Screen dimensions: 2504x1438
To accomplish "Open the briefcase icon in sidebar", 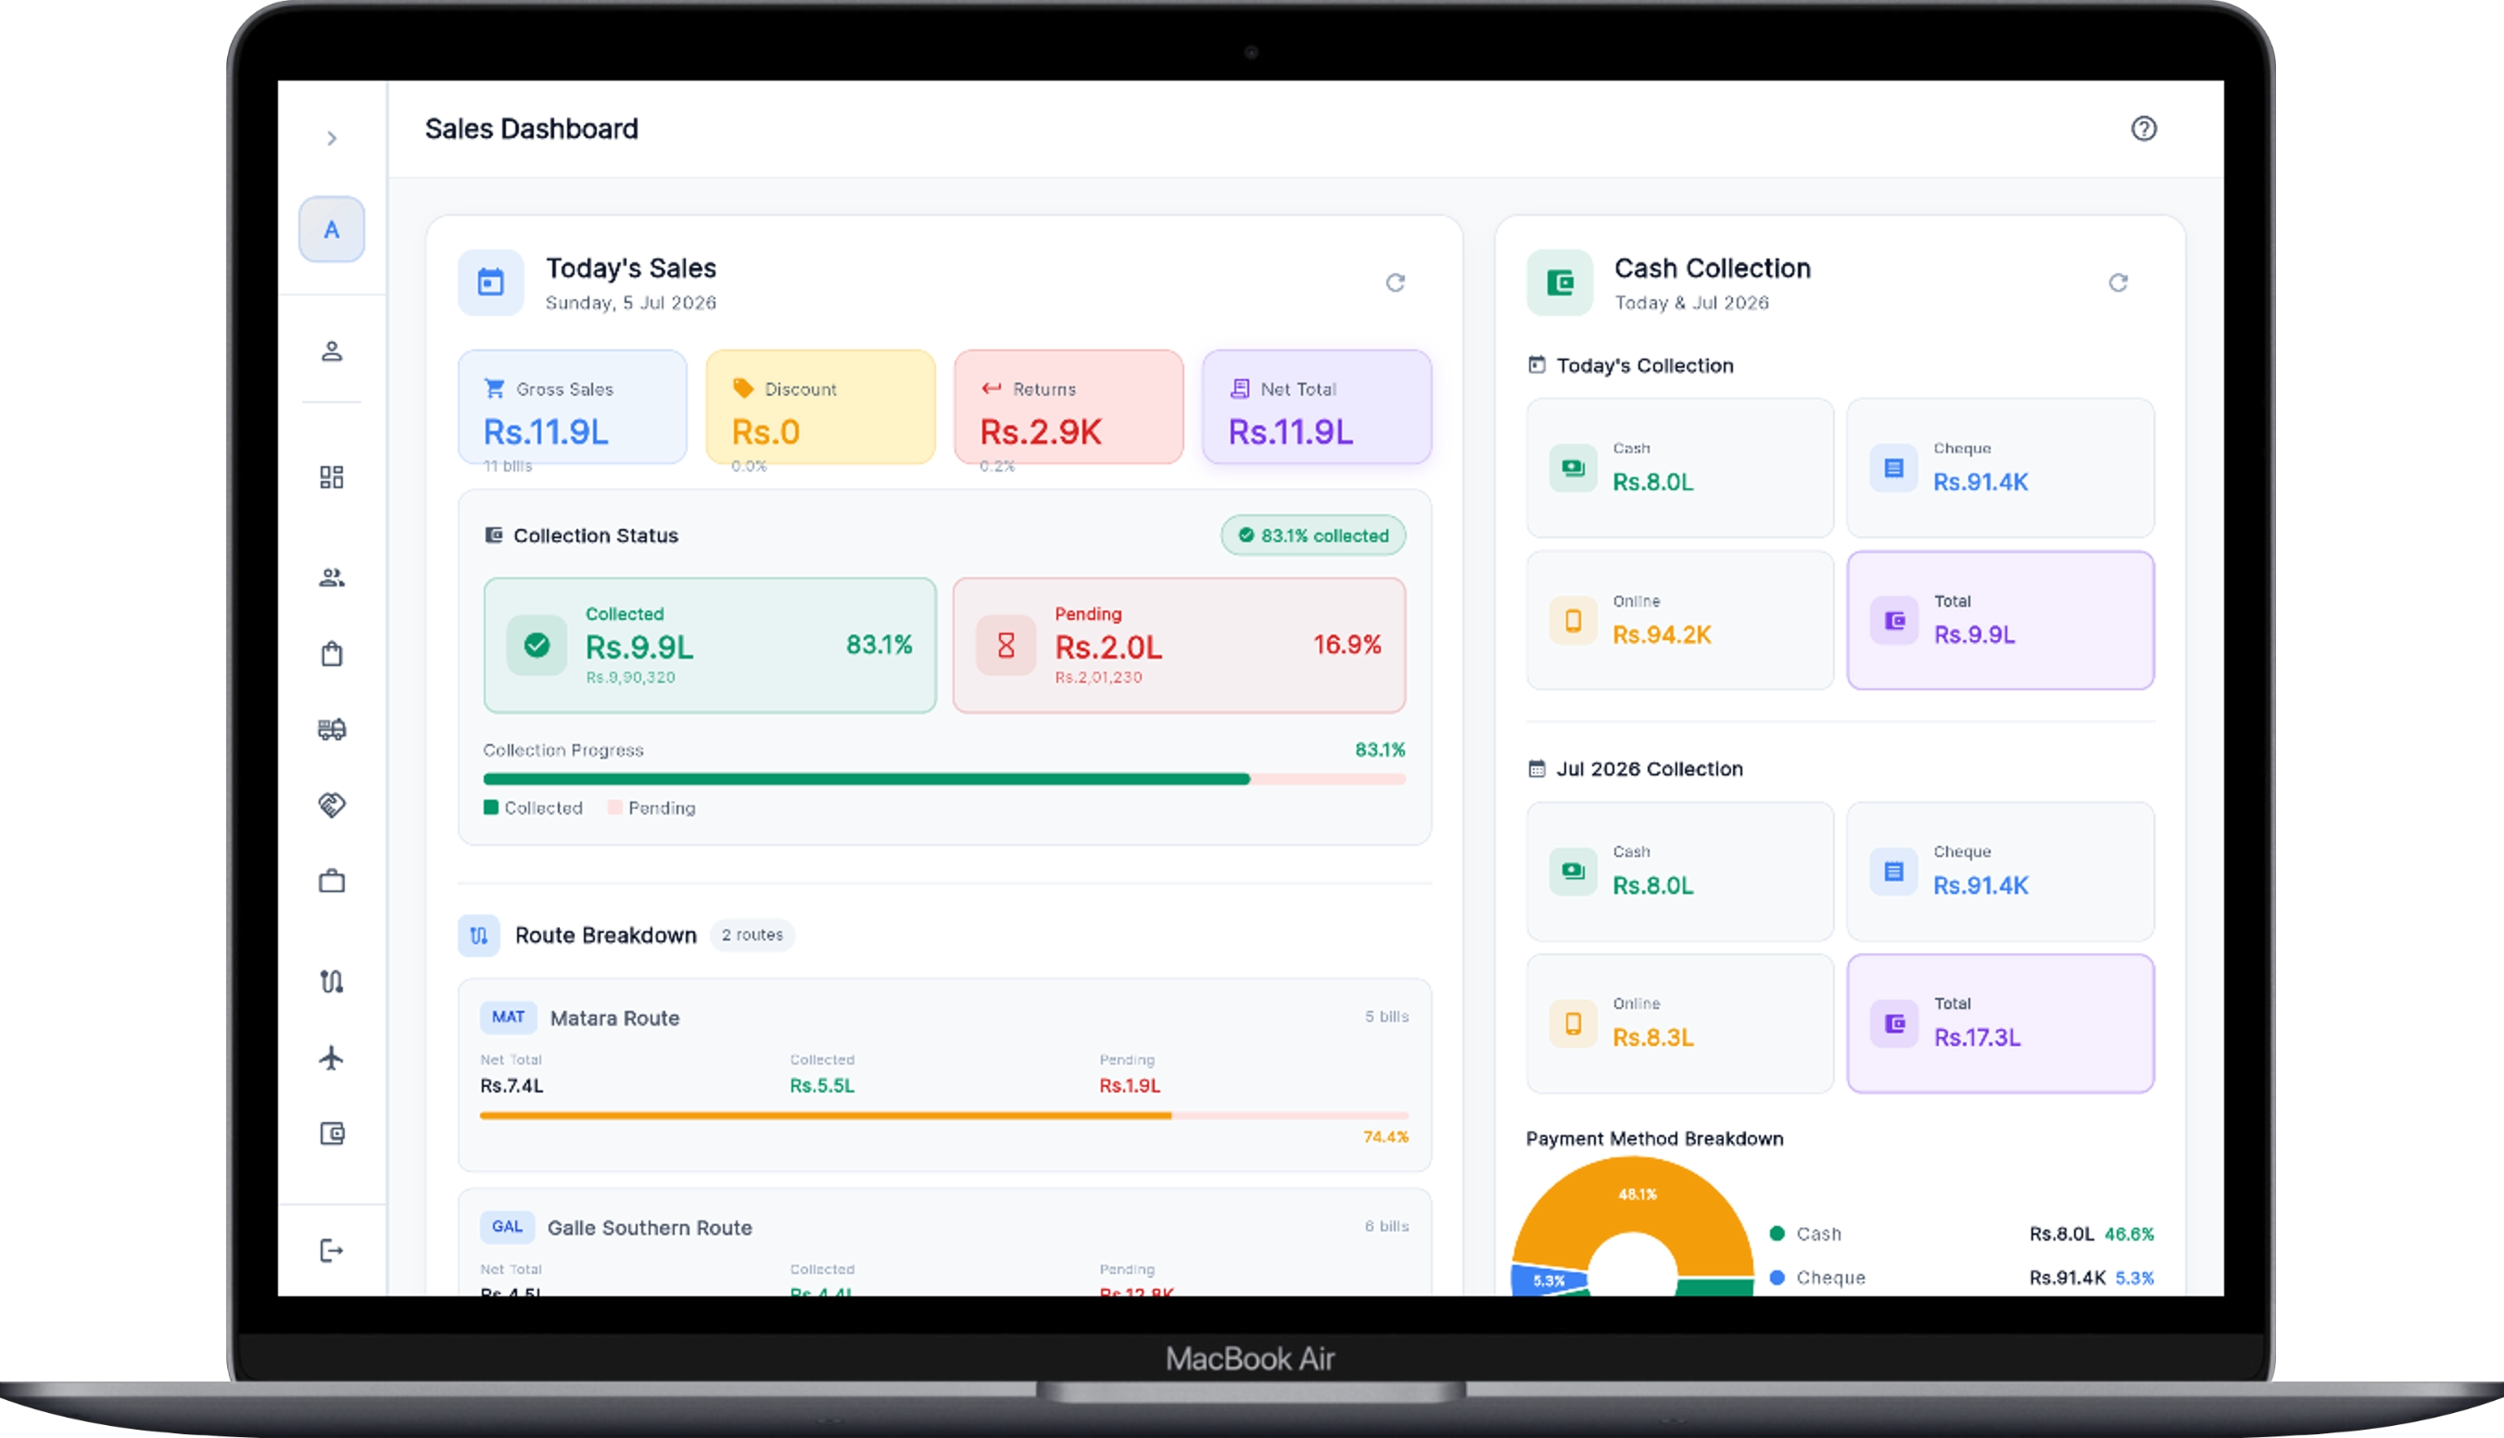I will point(332,880).
